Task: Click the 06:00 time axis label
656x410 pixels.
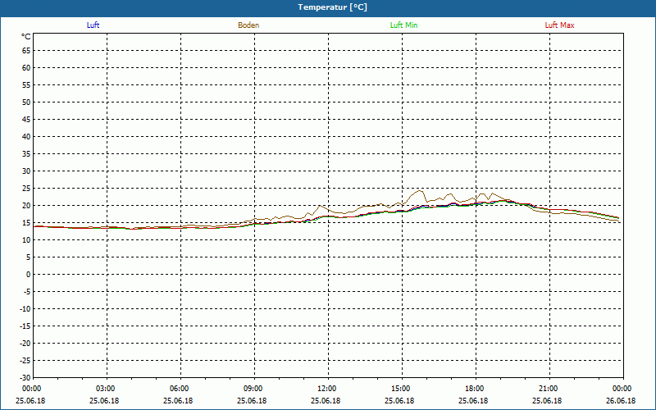Action: click(179, 389)
